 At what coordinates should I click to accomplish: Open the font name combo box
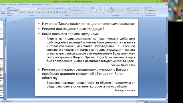[x=26, y=9]
